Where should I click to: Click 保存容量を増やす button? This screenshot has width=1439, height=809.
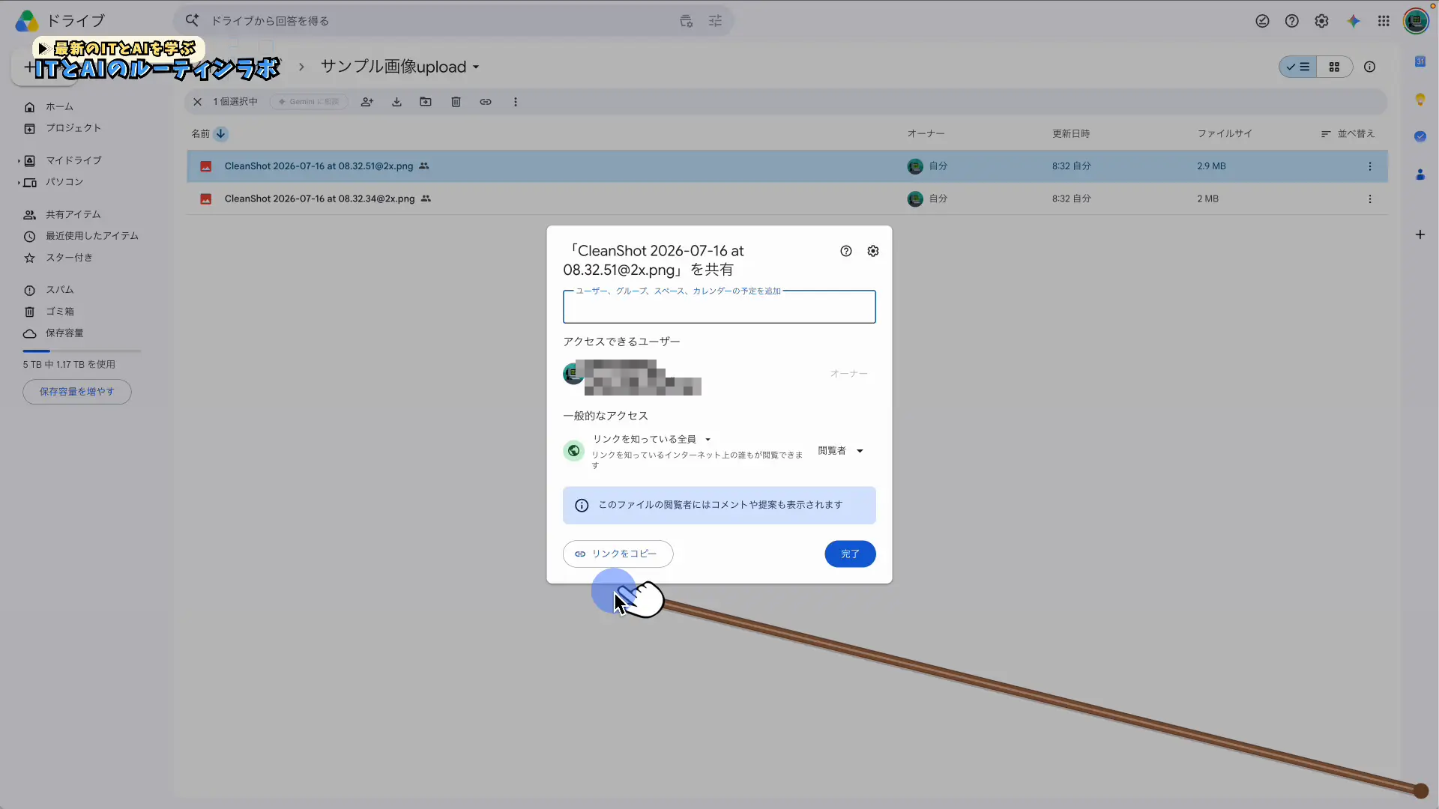tap(77, 392)
